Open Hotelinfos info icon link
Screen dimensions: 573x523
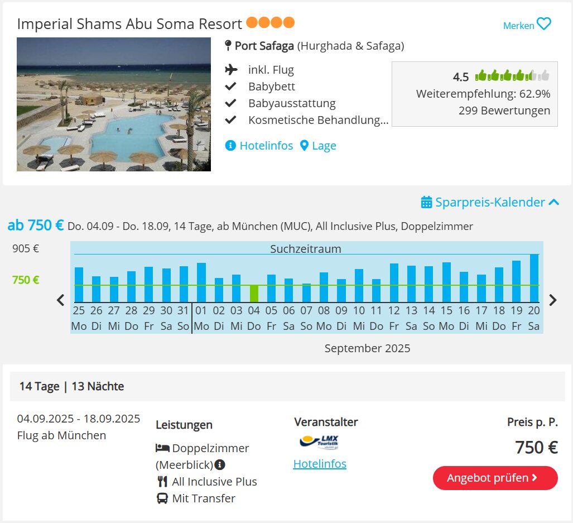(259, 146)
